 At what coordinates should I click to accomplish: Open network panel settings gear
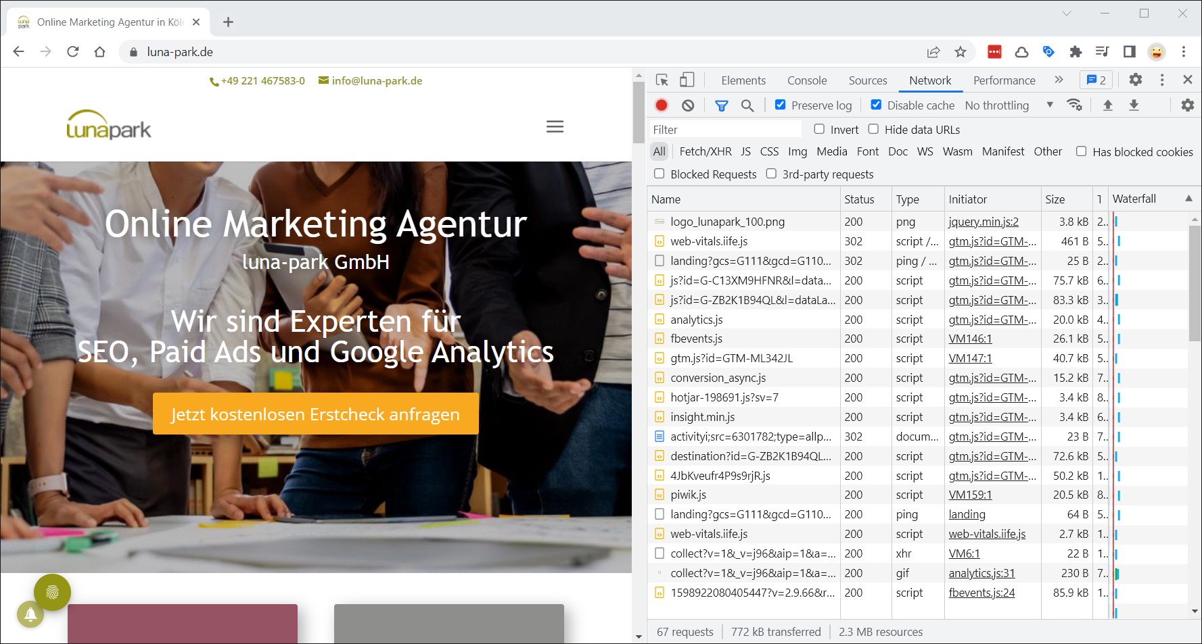[x=1187, y=105]
